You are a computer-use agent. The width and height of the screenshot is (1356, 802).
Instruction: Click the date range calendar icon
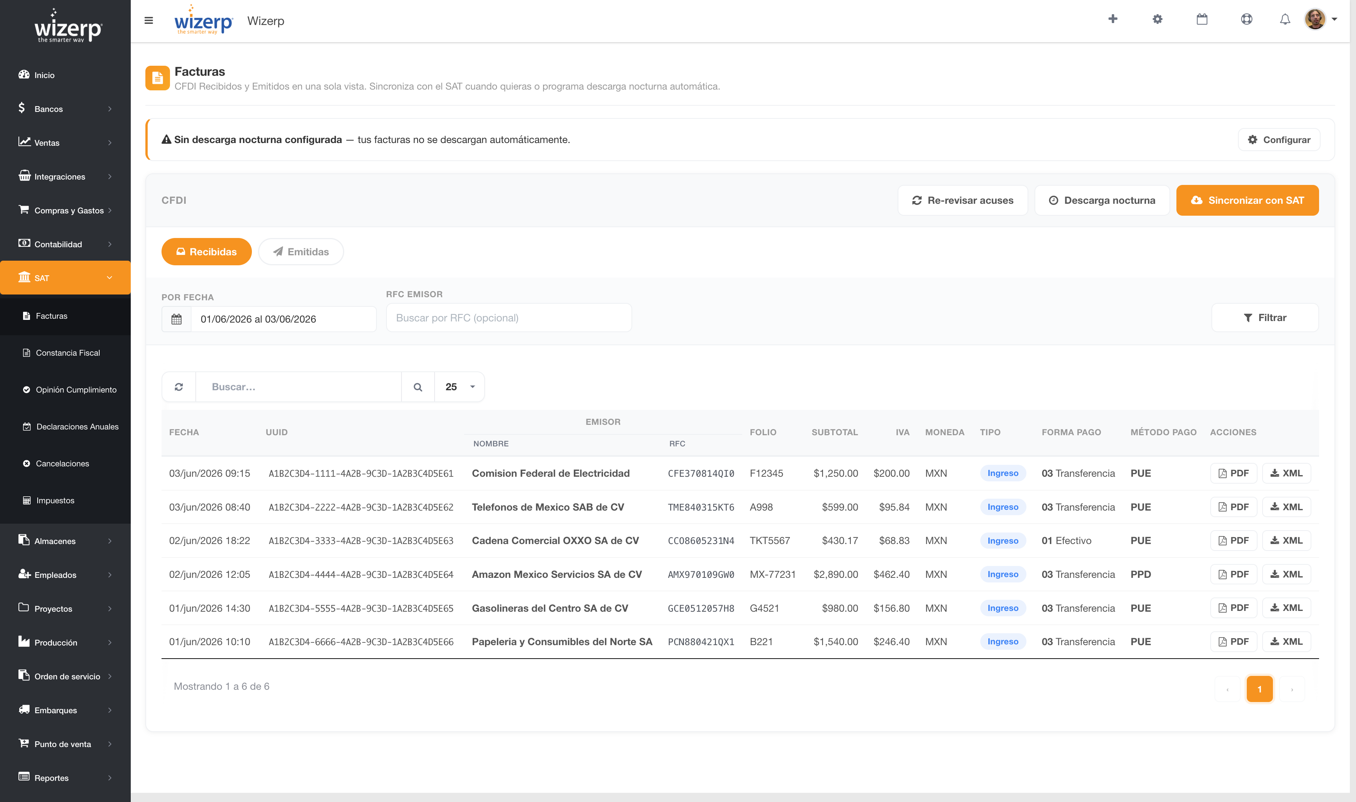pyautogui.click(x=176, y=319)
